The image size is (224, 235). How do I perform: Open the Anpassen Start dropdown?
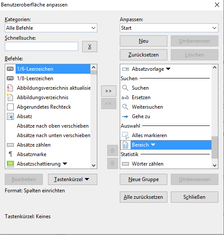coord(169,28)
